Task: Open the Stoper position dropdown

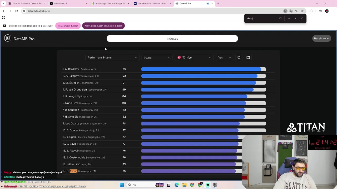Action: click(157, 57)
